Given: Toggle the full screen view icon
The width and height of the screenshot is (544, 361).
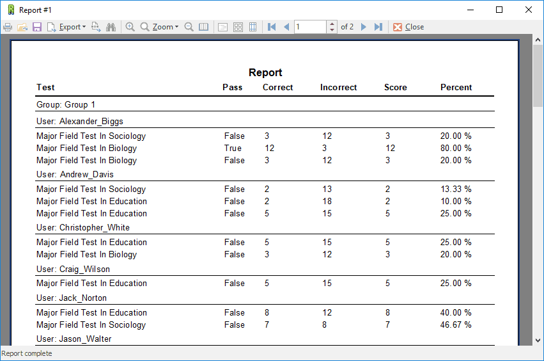Looking at the screenshot, I should [x=203, y=27].
